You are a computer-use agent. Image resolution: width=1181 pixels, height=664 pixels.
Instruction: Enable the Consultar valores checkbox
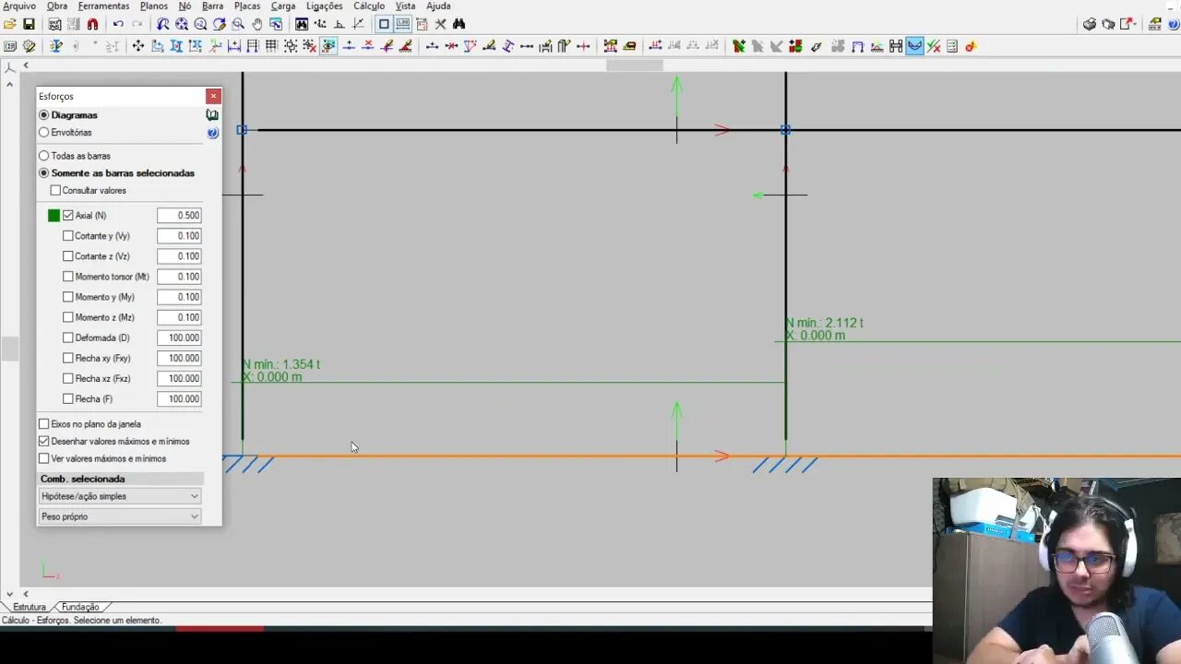point(55,191)
